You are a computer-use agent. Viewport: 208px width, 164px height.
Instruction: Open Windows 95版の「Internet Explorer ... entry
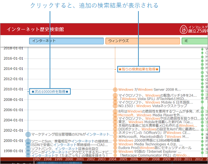[x=150, y=152]
